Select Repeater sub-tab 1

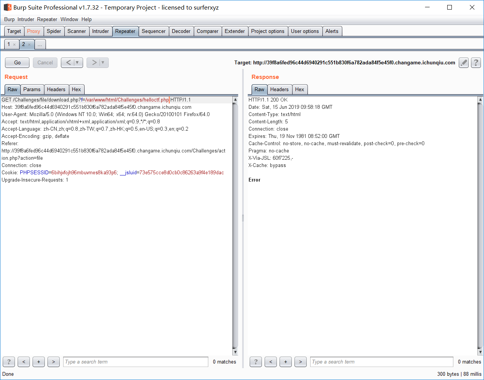point(9,44)
